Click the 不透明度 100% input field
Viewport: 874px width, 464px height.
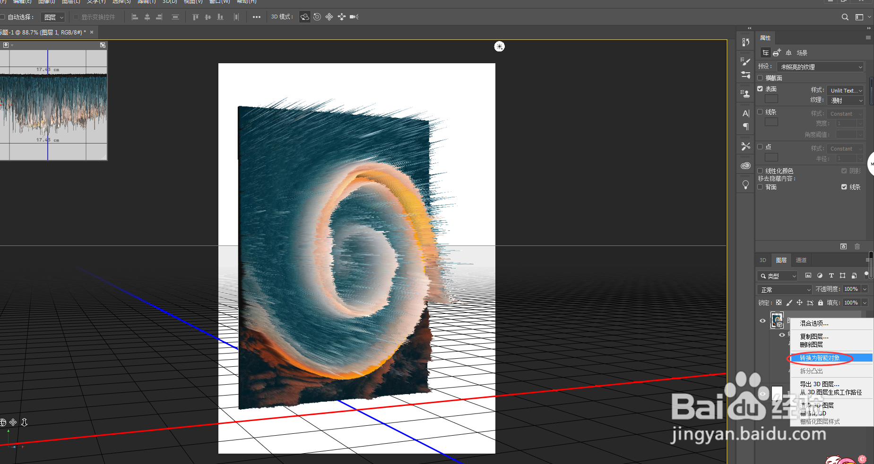(851, 289)
